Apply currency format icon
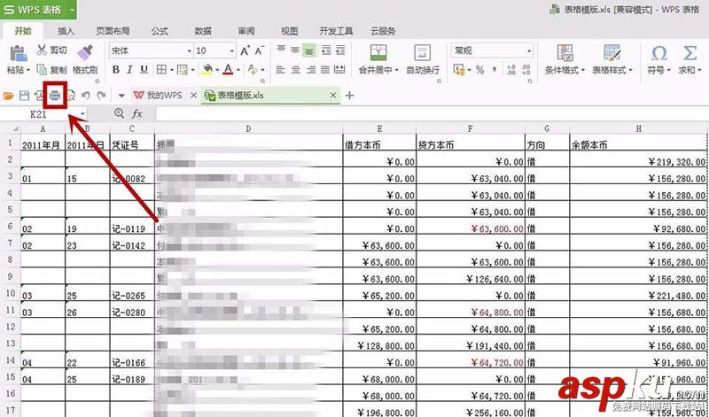 click(x=459, y=70)
